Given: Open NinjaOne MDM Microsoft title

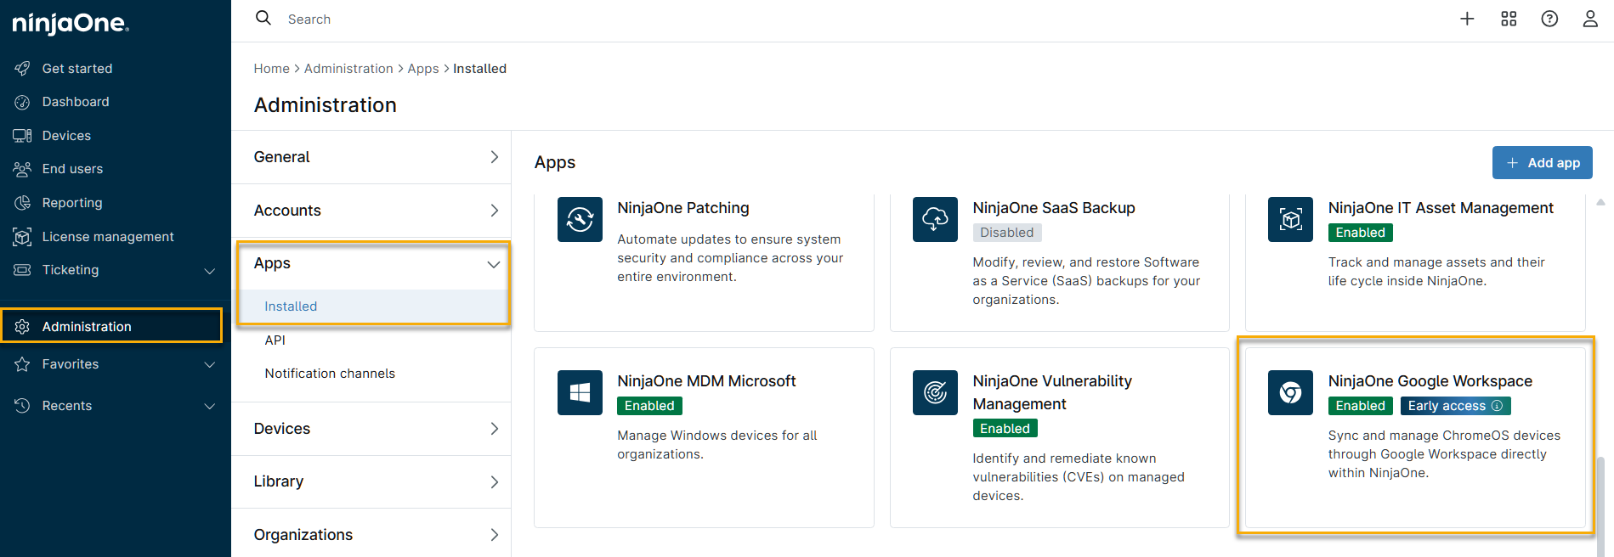Looking at the screenshot, I should 706,381.
